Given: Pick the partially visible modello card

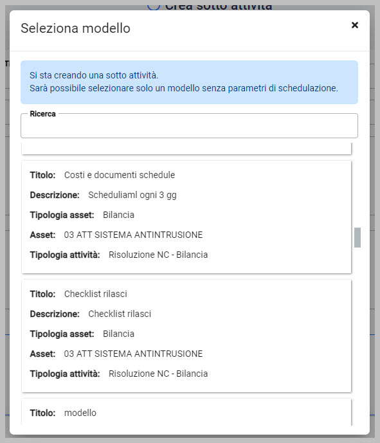Looking at the screenshot, I should (186, 412).
